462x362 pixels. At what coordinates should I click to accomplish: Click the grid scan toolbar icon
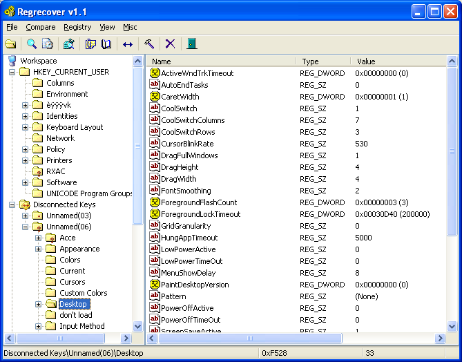[69, 44]
